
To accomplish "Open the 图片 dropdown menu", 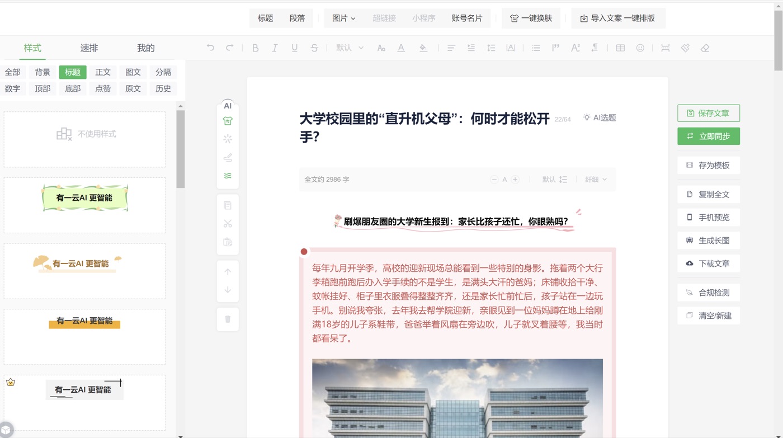I will pos(343,18).
